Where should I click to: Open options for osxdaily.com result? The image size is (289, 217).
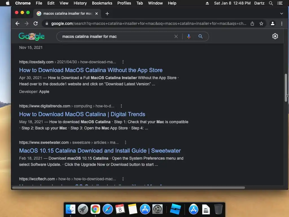click(x=123, y=62)
